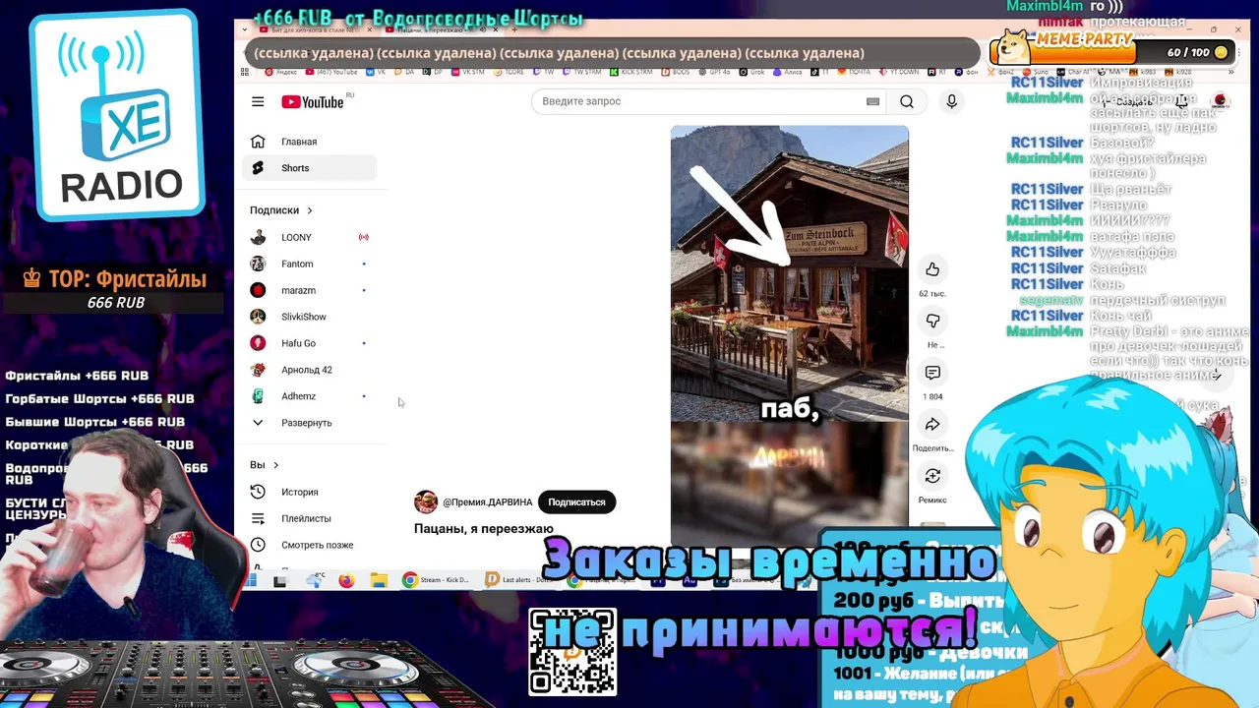Click the 'Поделиться' share arrow
1259x708 pixels.
pos(932,424)
